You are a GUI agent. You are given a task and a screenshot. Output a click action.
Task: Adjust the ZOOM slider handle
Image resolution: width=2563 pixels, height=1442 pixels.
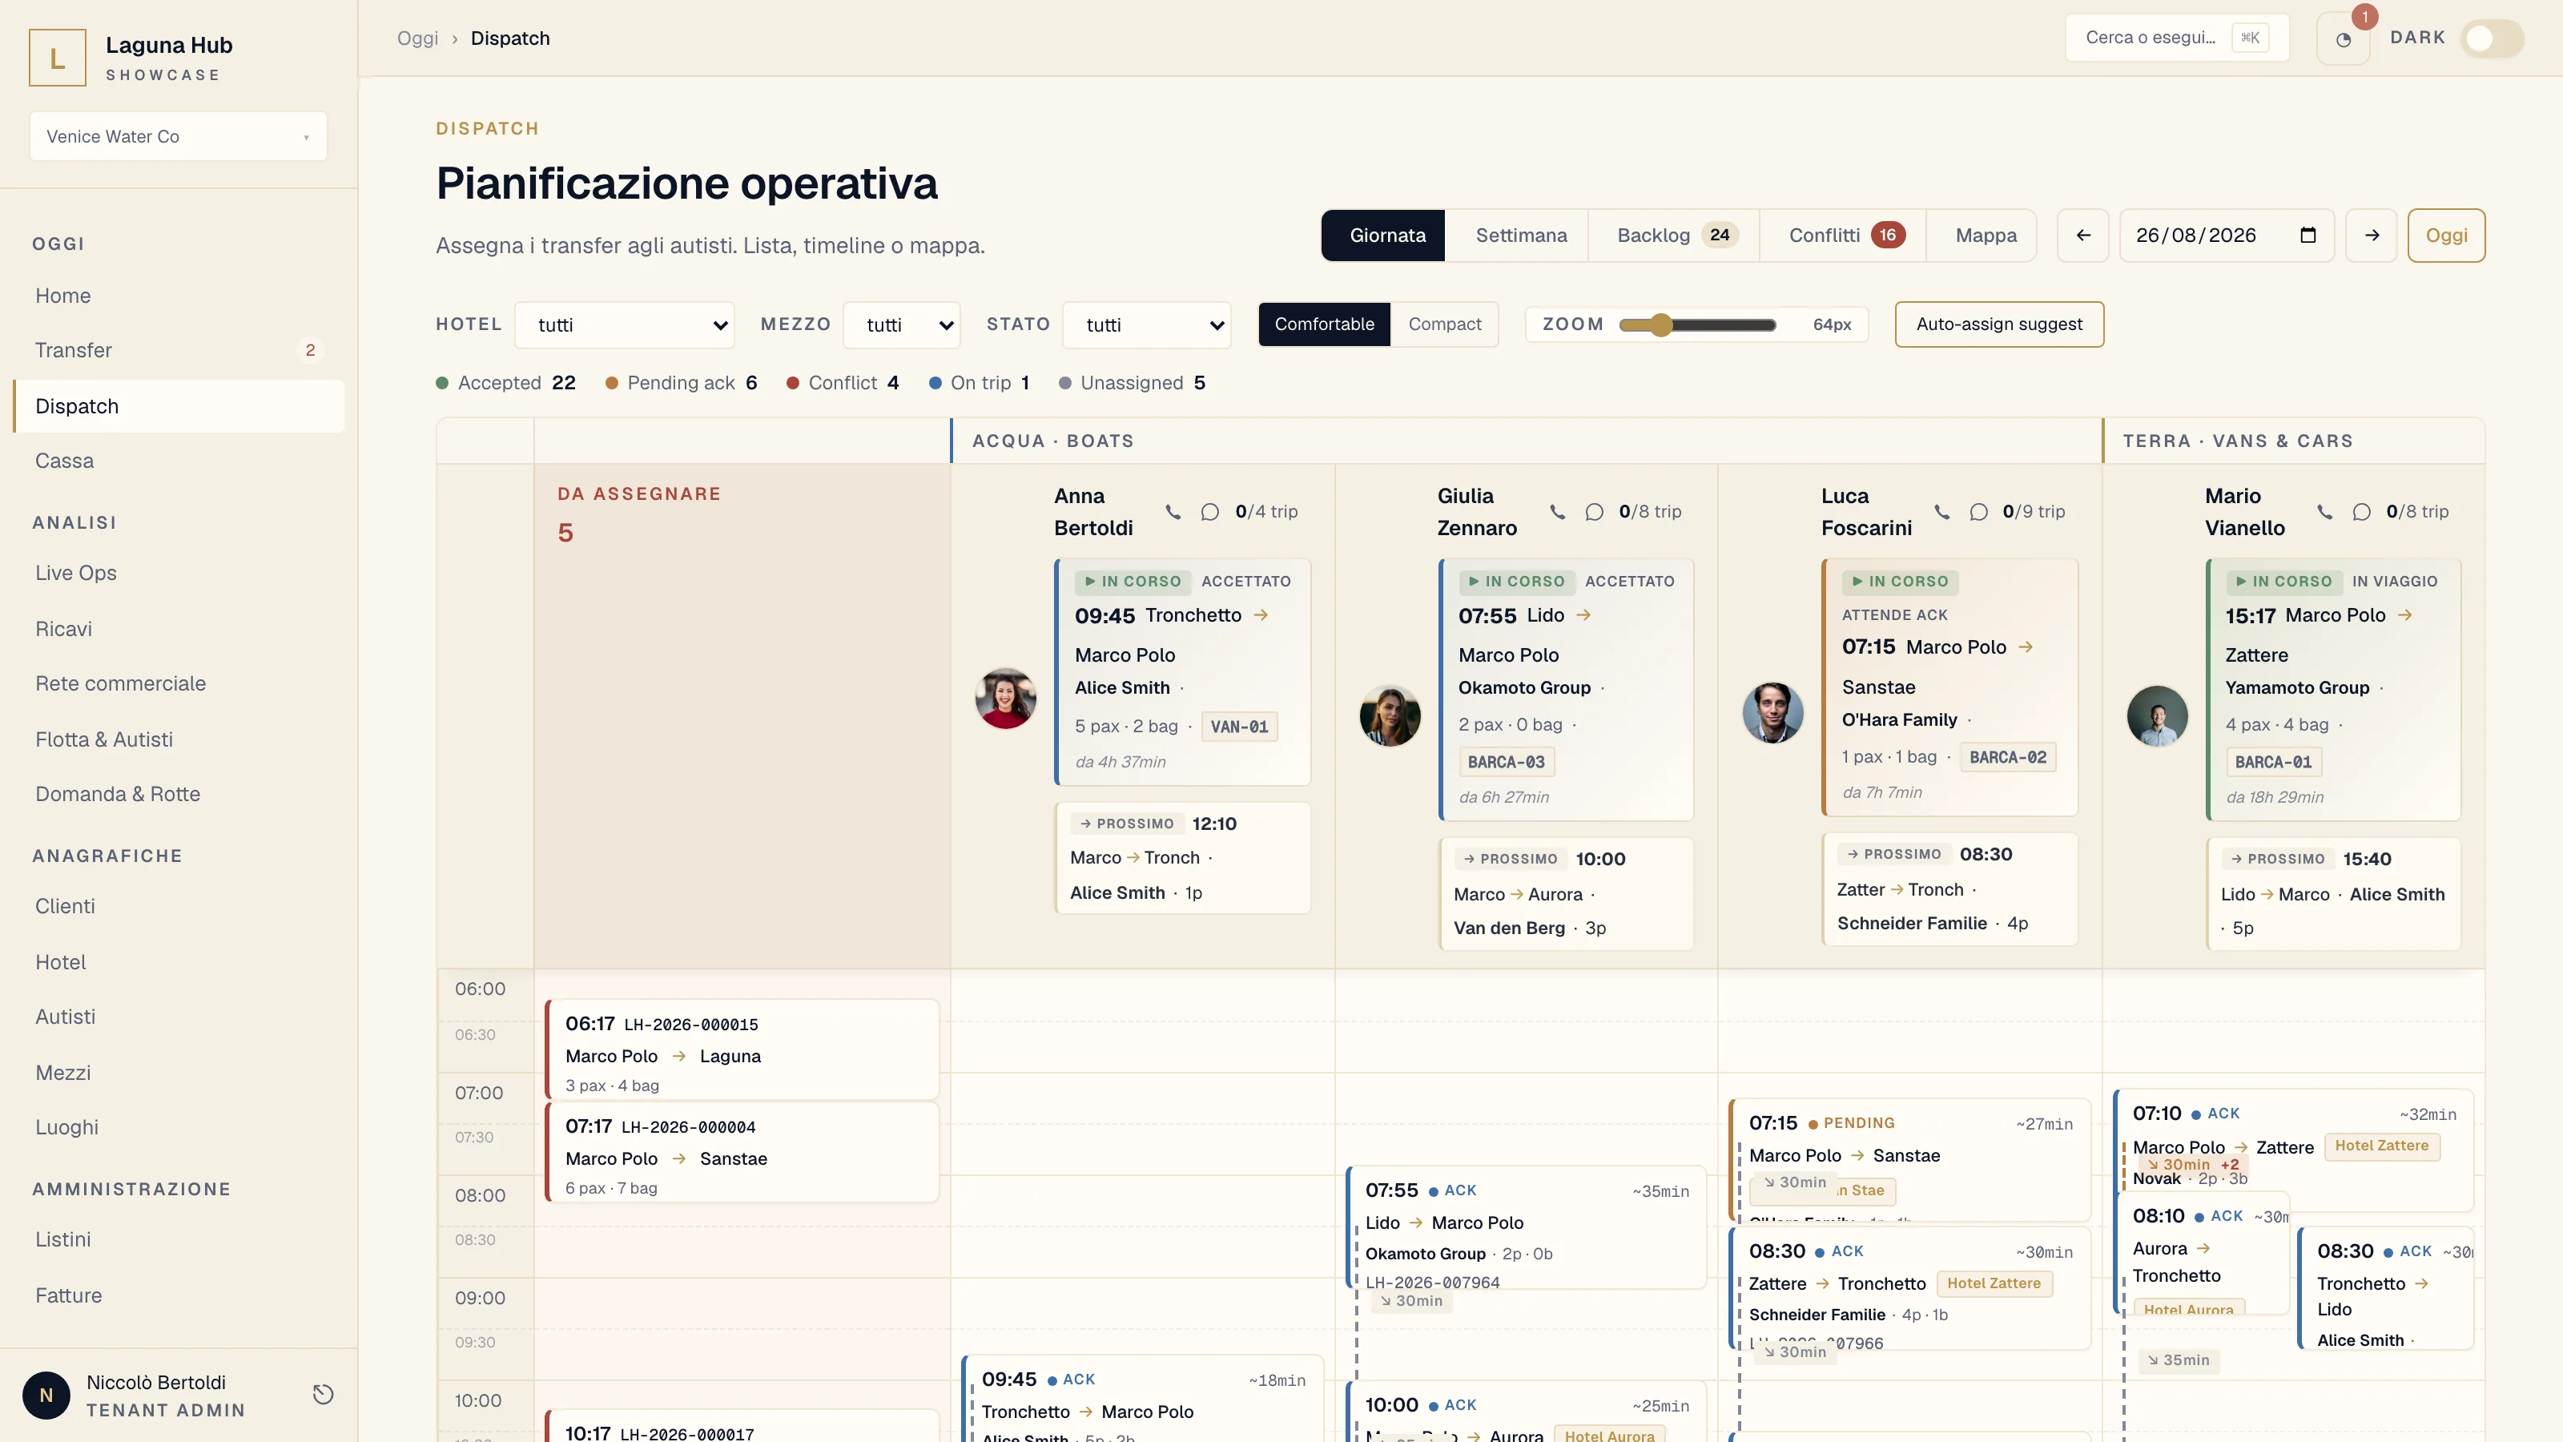click(x=1660, y=324)
